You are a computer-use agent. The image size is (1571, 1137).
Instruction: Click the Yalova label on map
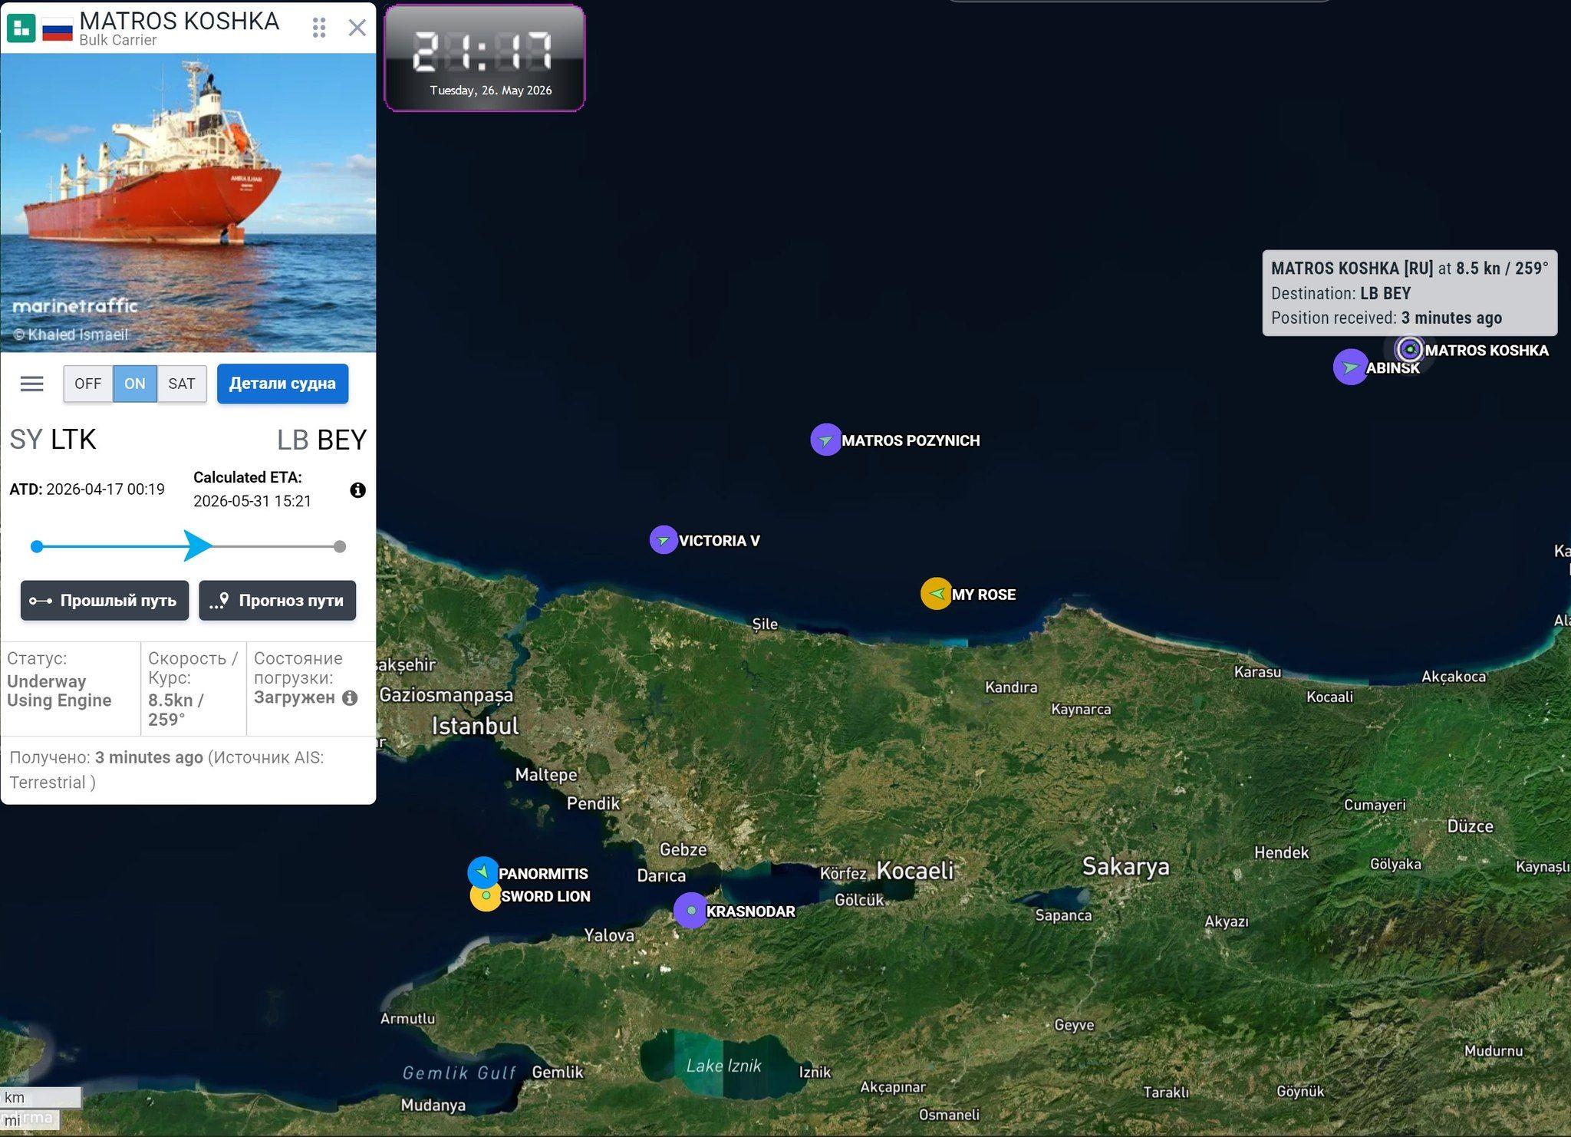point(609,935)
